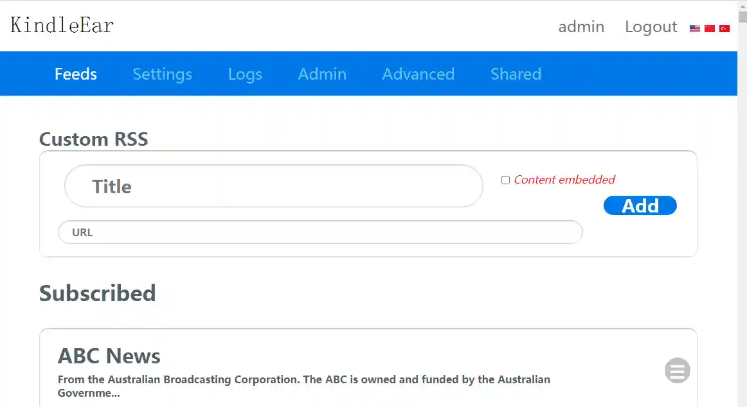This screenshot has height=407, width=747.
Task: Open the Feeds tab
Action: click(76, 74)
